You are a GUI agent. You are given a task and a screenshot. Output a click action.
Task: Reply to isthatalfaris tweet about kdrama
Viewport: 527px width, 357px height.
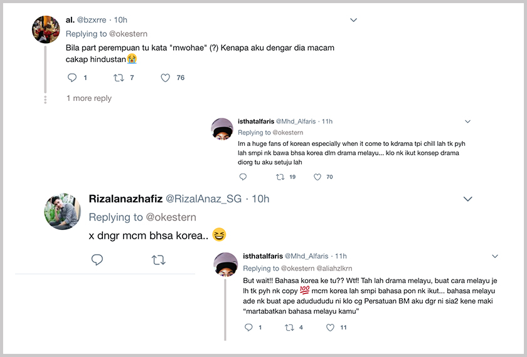coord(243,177)
